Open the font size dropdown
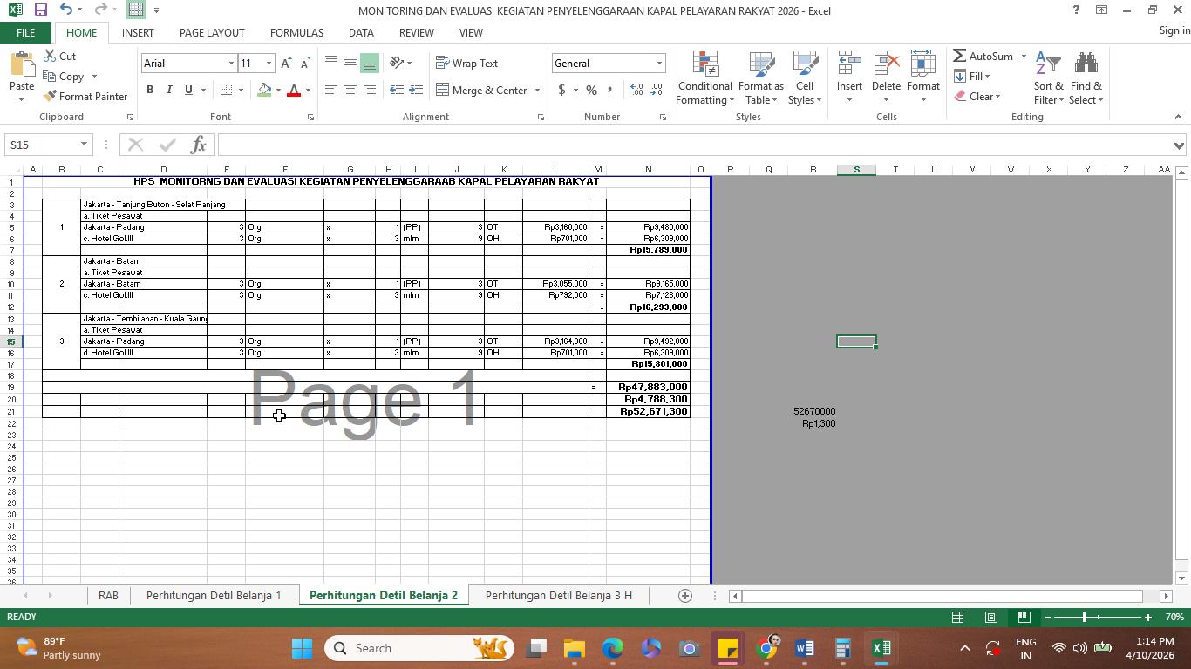The height and width of the screenshot is (669, 1191). [x=269, y=64]
